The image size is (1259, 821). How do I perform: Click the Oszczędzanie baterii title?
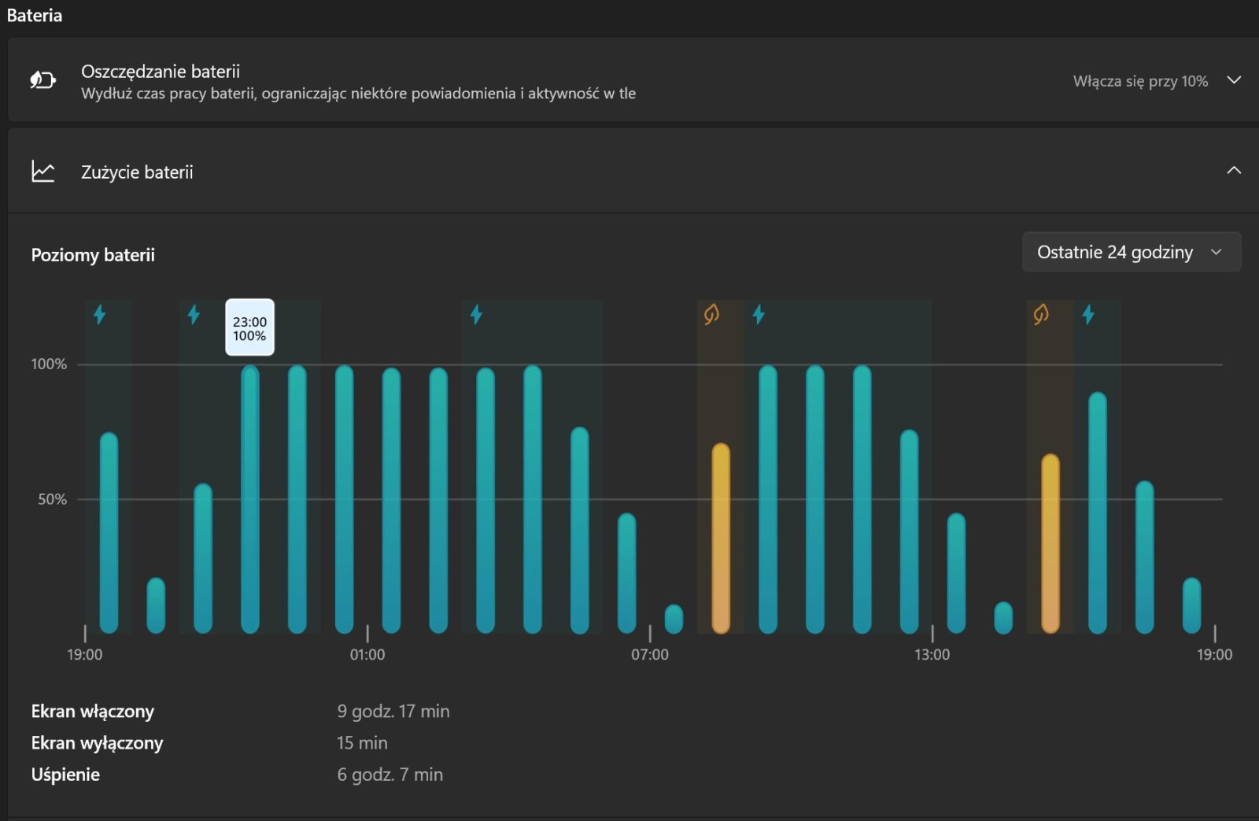[161, 72]
